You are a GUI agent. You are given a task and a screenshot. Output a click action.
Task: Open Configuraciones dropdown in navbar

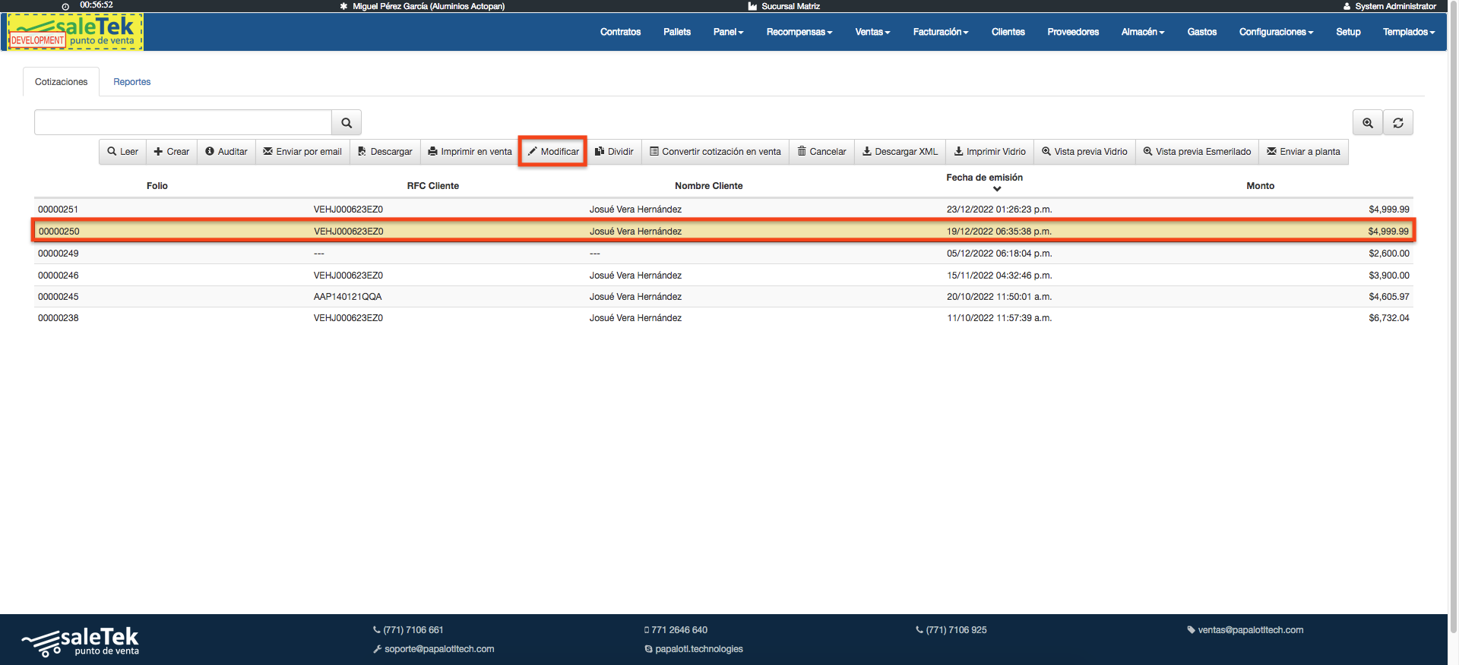coord(1275,32)
